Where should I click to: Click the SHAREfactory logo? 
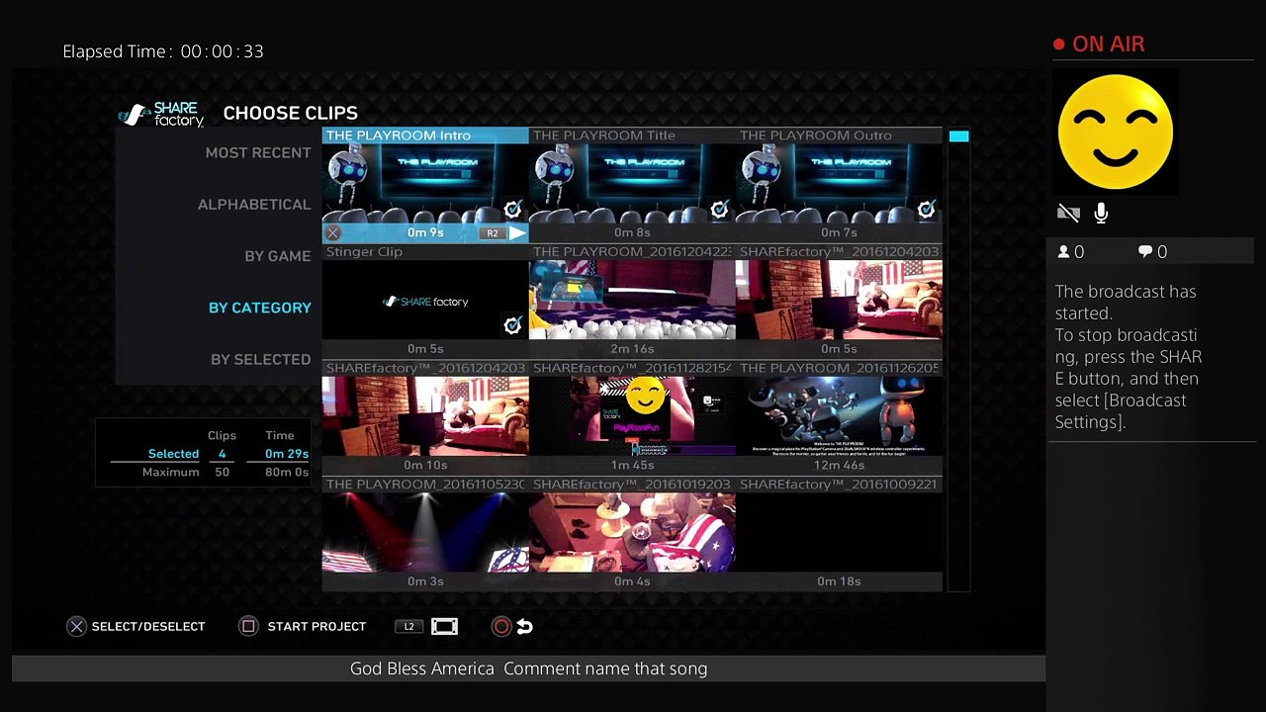(x=161, y=114)
